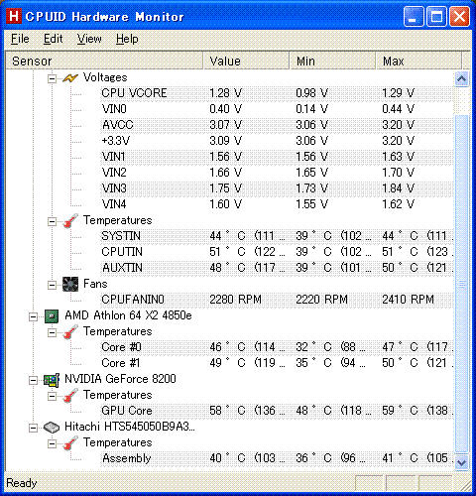Select the VIN2 voltage row

pyautogui.click(x=277, y=173)
